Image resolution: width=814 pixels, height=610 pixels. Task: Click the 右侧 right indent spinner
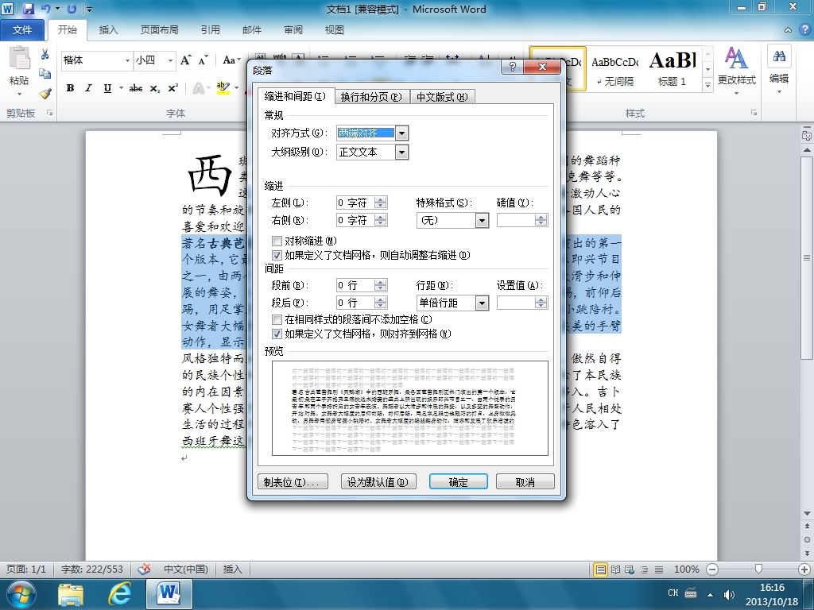click(381, 221)
